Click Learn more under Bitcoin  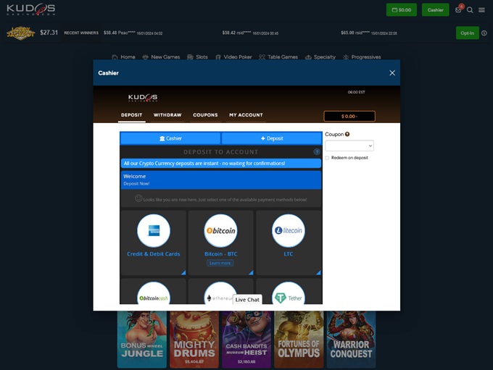[220, 263]
